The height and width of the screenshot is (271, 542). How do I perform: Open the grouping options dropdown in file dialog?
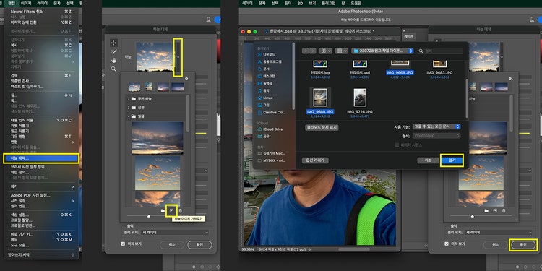coord(343,51)
